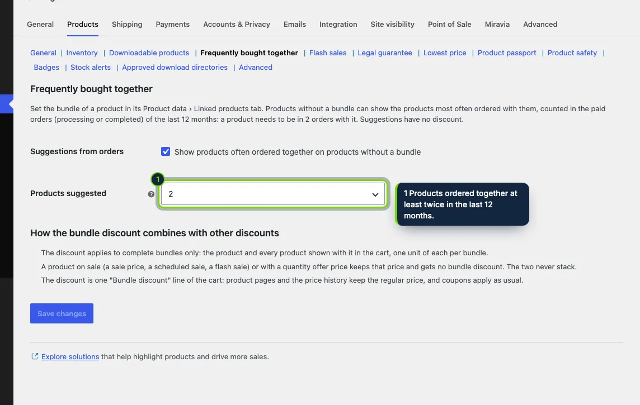640x405 pixels.
Task: Open the Product safety subsection
Action: click(572, 53)
